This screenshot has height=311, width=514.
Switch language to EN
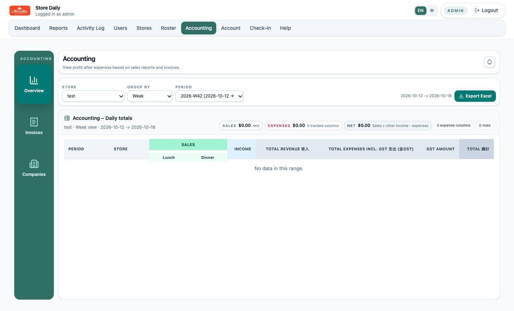[x=421, y=11]
